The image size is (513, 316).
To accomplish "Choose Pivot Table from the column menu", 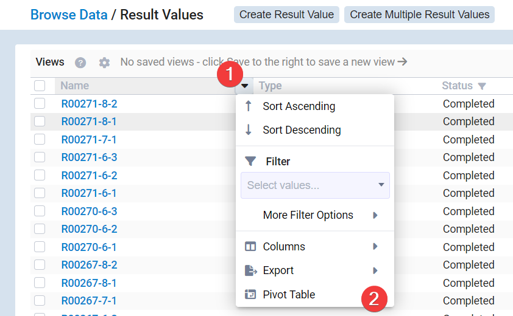I will pyautogui.click(x=289, y=295).
